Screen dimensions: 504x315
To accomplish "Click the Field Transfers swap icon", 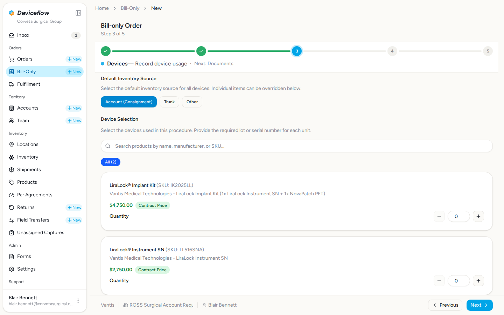I will [x=12, y=220].
